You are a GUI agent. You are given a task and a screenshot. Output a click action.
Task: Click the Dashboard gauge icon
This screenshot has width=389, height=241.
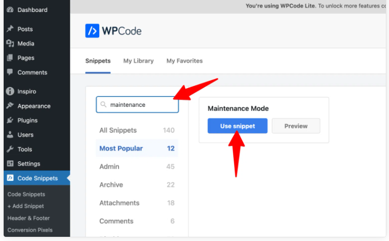point(10,10)
